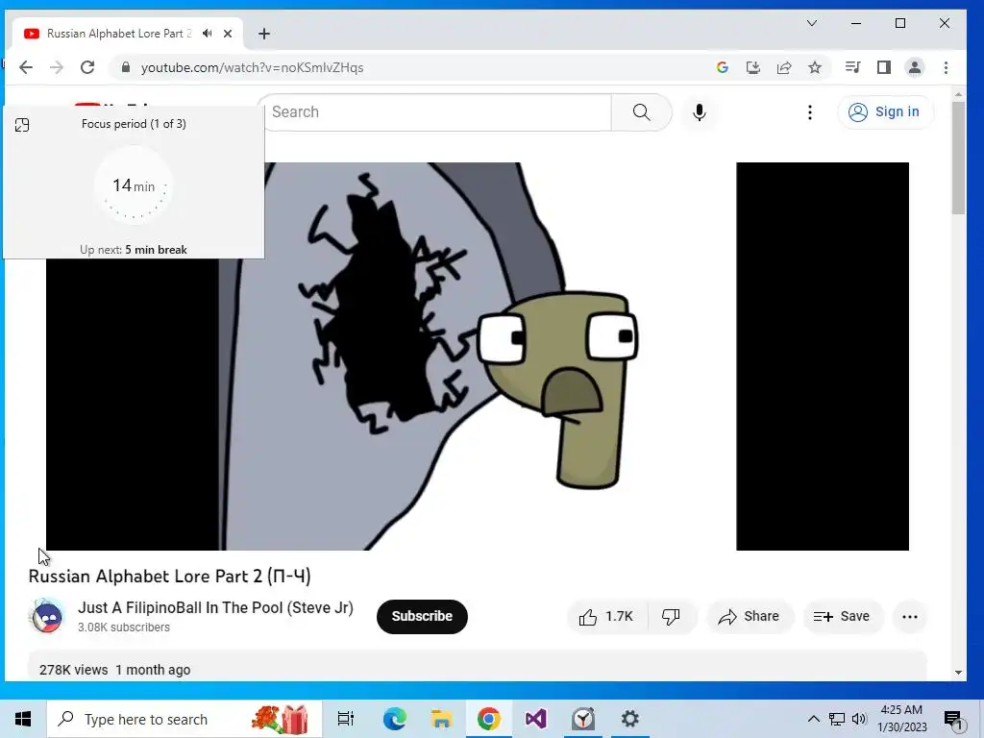
Task: Like the video with 1.7K likes
Action: (606, 617)
